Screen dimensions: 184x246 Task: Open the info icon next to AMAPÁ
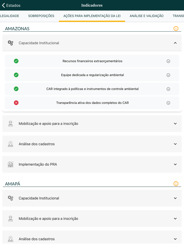pyautogui.click(x=176, y=184)
